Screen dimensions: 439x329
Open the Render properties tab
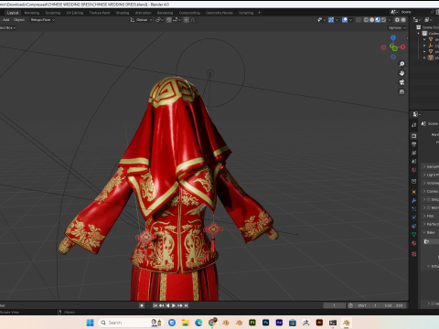coord(413,136)
